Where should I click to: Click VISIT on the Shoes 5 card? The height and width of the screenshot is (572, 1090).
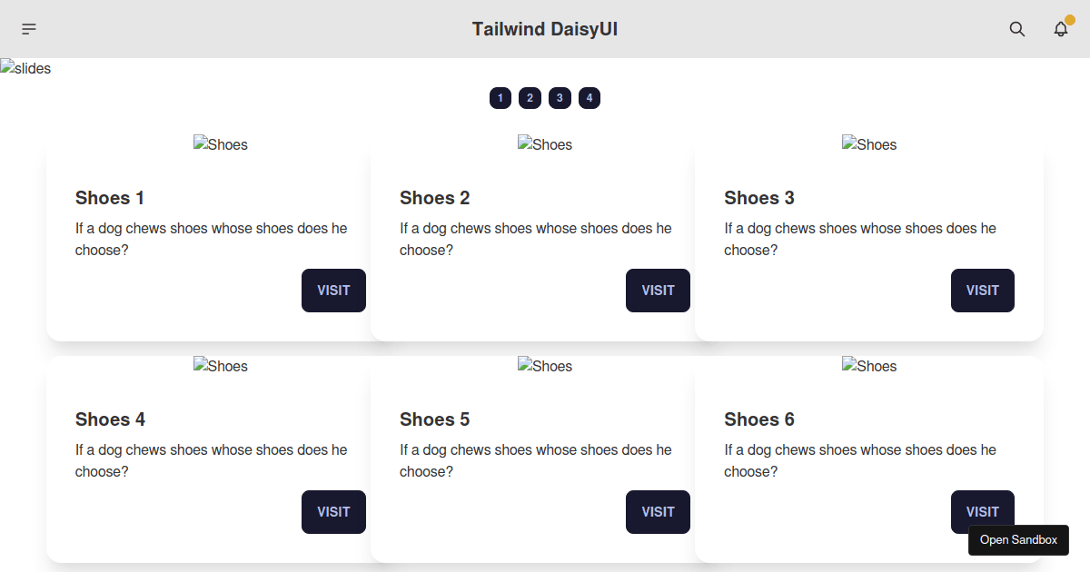(x=658, y=511)
